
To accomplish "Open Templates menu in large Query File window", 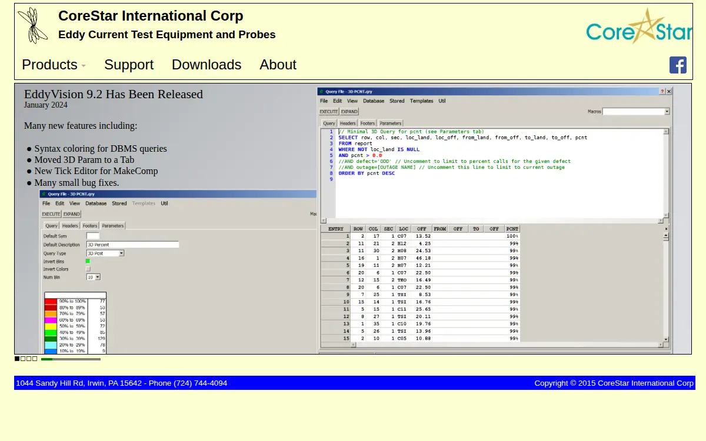I will (421, 101).
